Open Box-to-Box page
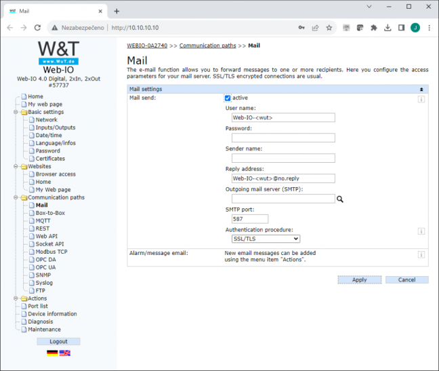The image size is (439, 371). click(x=50, y=213)
